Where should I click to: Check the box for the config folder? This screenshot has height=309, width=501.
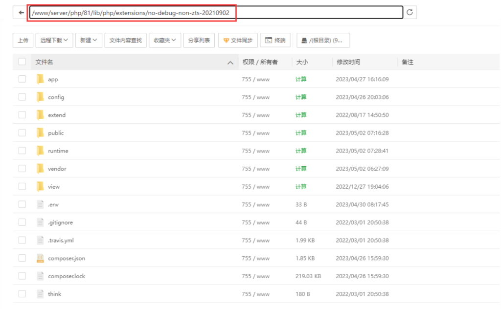[22, 97]
